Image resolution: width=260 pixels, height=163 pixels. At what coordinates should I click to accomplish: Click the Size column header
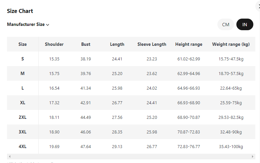(x=23, y=44)
